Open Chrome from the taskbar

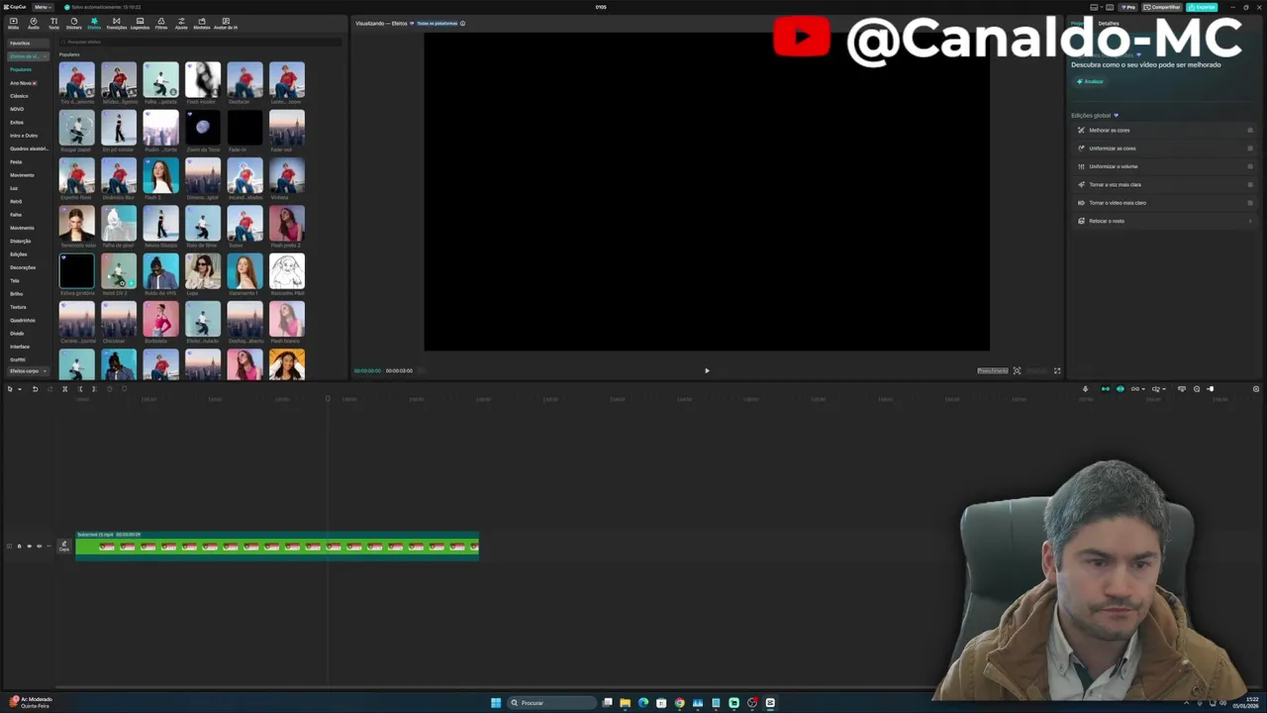[x=679, y=703]
